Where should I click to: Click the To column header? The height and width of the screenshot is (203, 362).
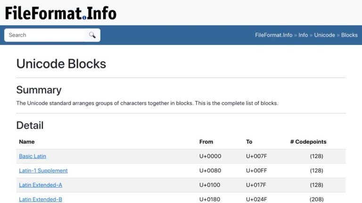pos(249,142)
